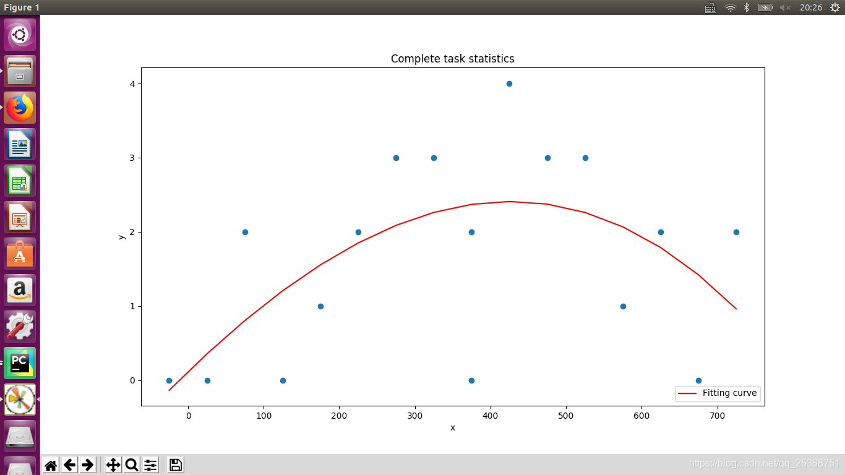Click x-axis tick label 700
Screen dimensions: 845x475
(718, 416)
